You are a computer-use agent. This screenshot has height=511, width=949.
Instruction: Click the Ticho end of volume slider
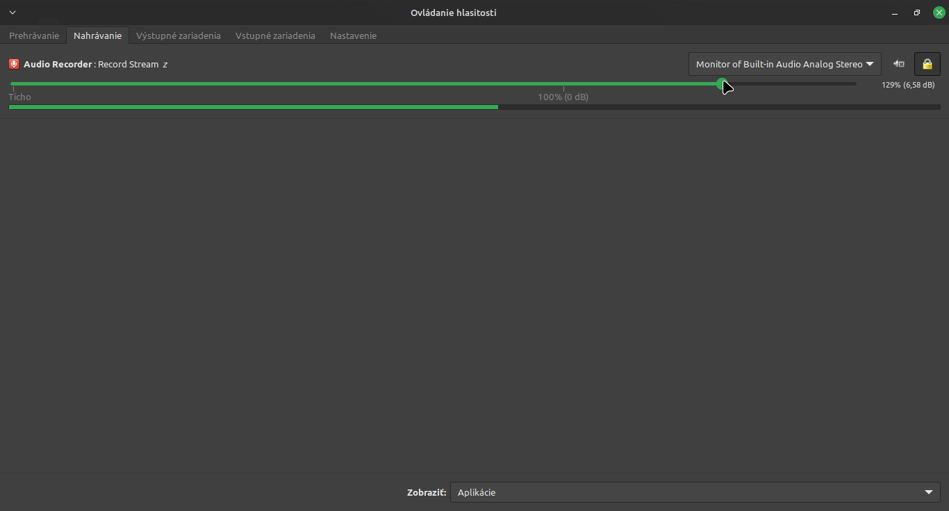click(x=13, y=83)
